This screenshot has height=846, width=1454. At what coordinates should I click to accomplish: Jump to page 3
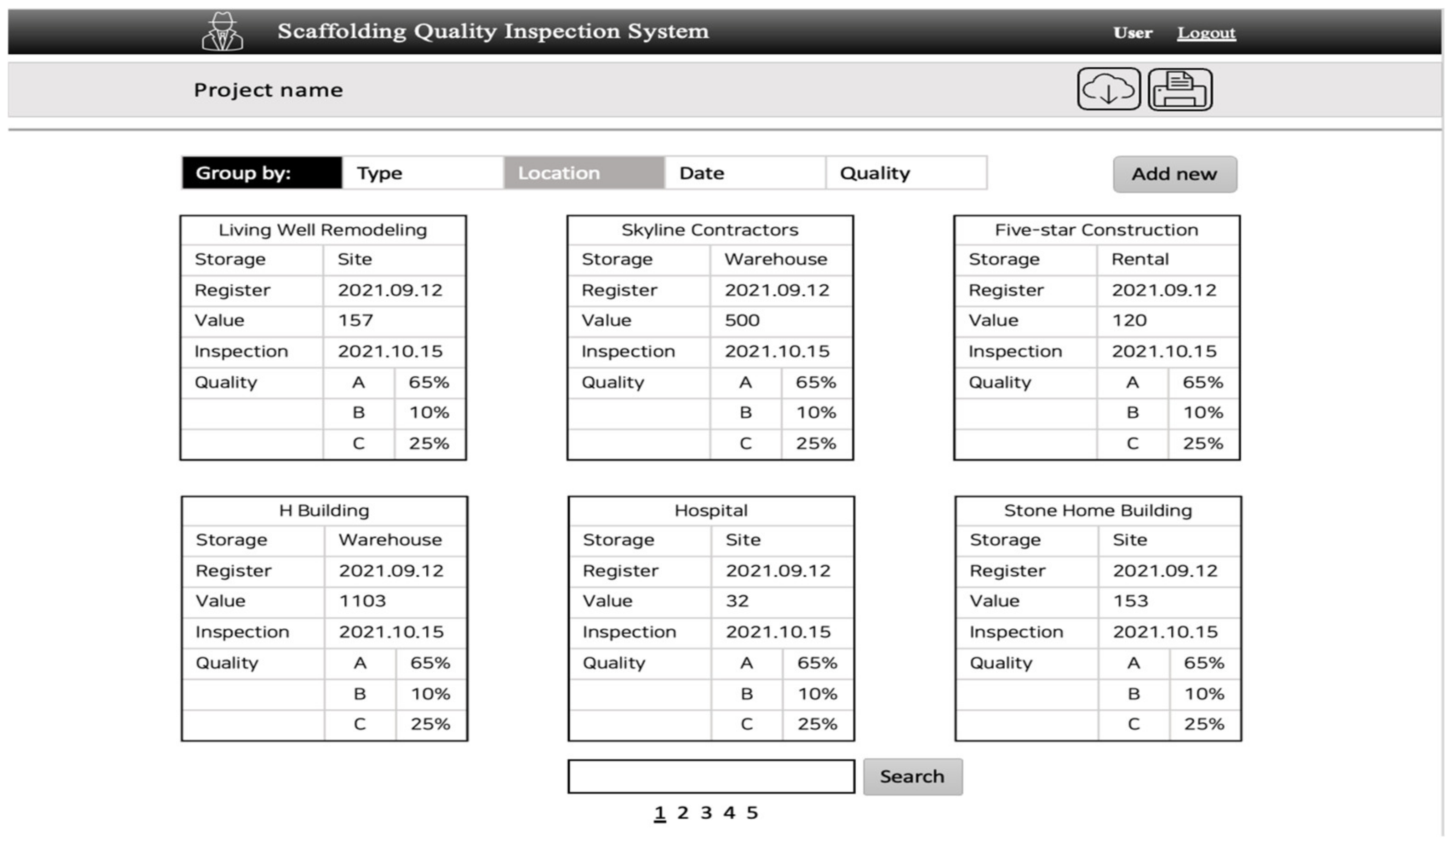706,812
